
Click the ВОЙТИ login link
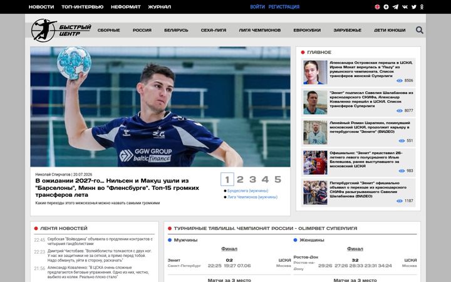pyautogui.click(x=257, y=7)
